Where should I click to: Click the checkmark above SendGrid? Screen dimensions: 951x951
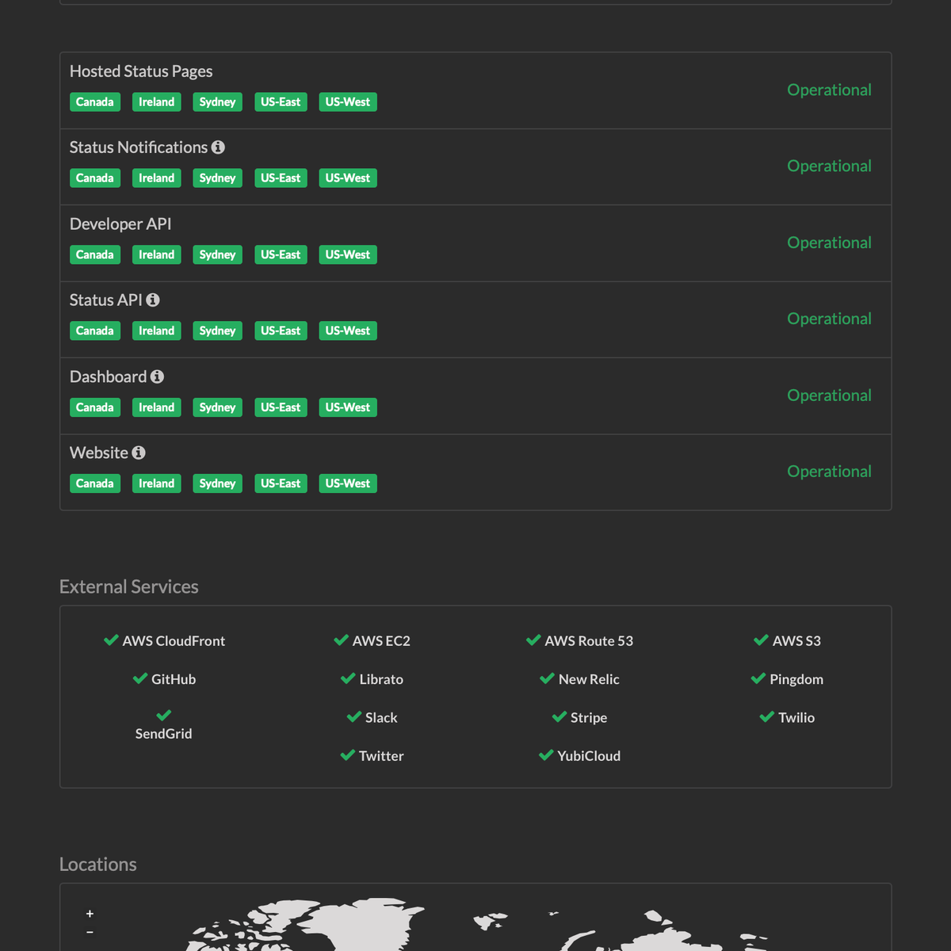click(164, 716)
